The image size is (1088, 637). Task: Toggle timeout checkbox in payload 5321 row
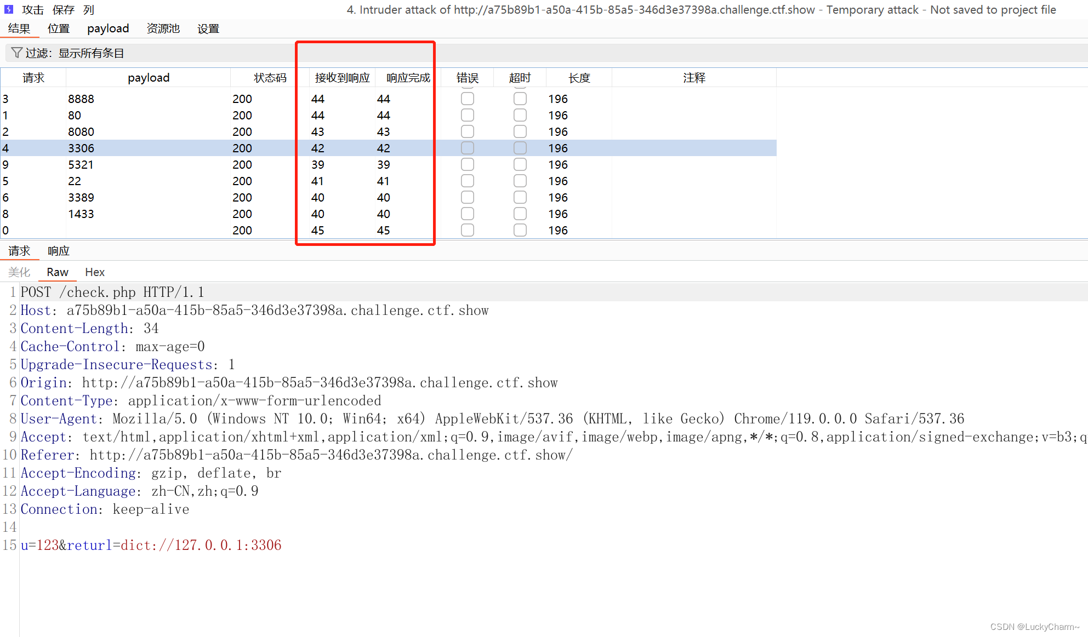[520, 164]
